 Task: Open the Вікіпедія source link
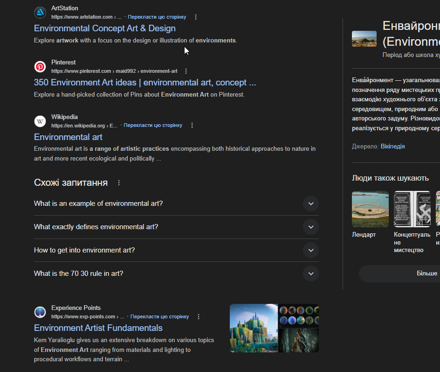point(392,147)
